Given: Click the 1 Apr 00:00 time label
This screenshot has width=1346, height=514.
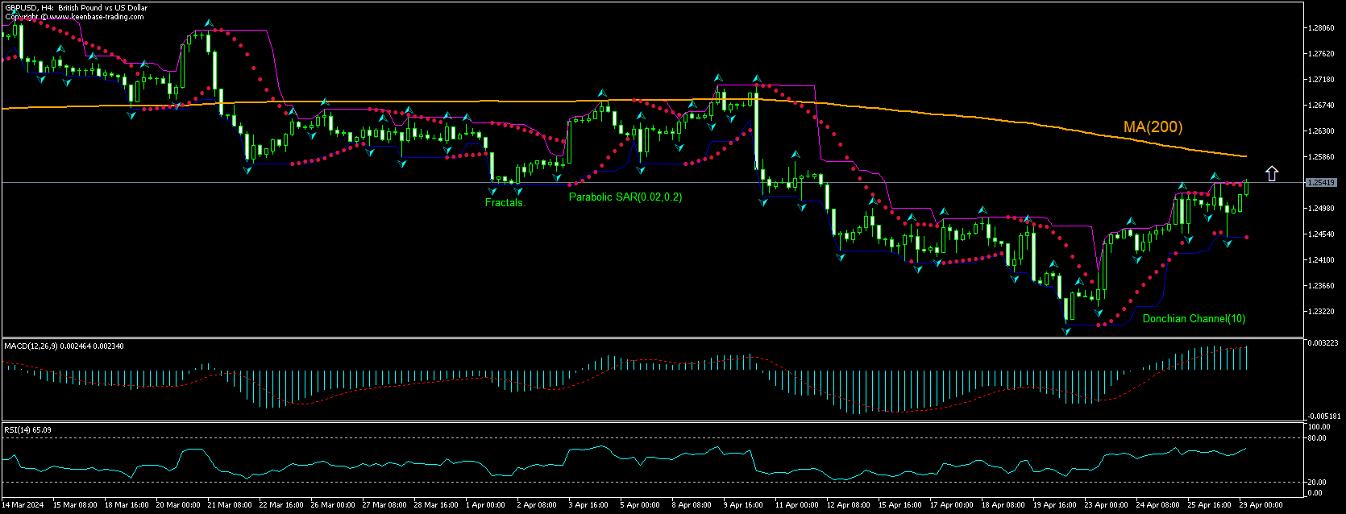Looking at the screenshot, I should click(x=485, y=505).
